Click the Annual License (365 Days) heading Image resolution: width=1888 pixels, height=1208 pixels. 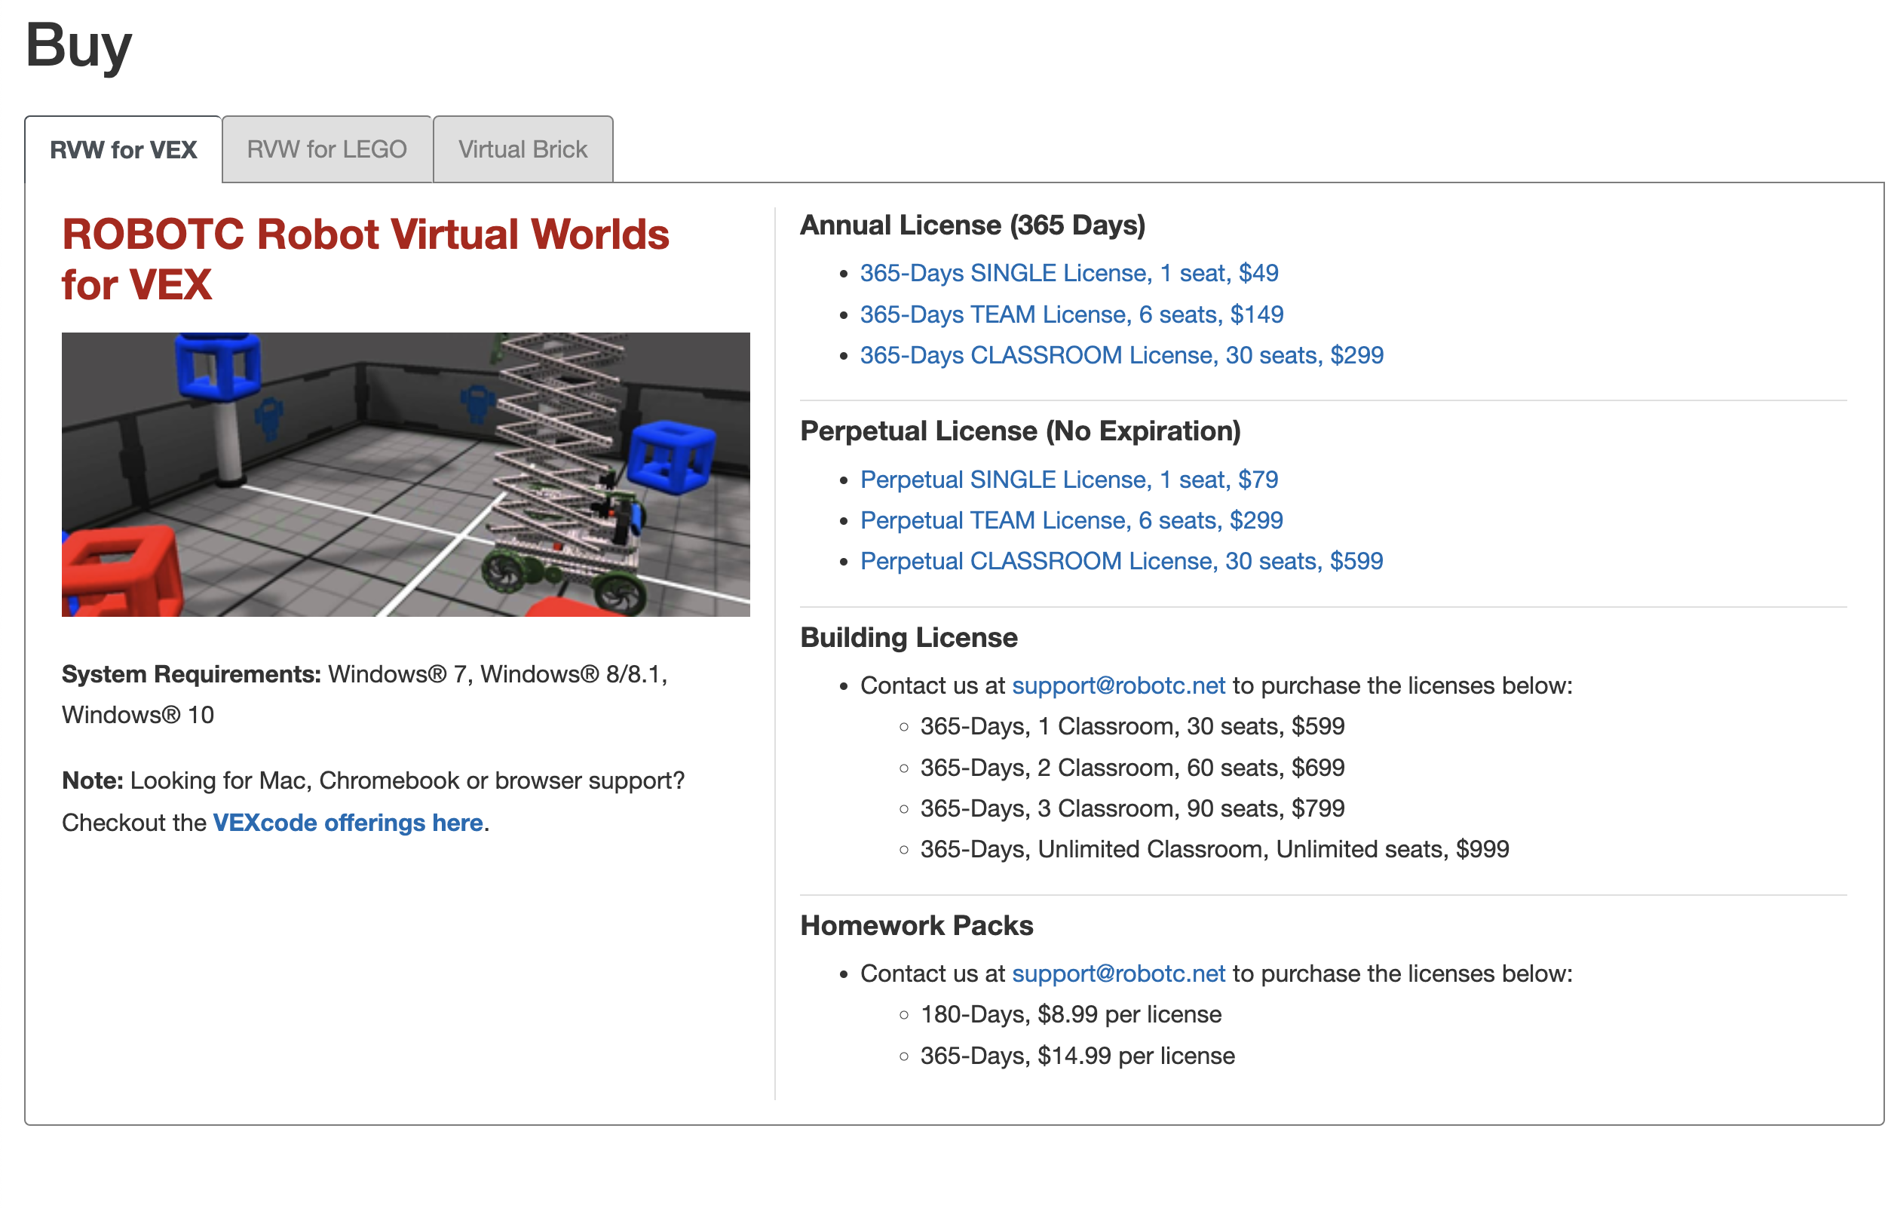point(972,225)
